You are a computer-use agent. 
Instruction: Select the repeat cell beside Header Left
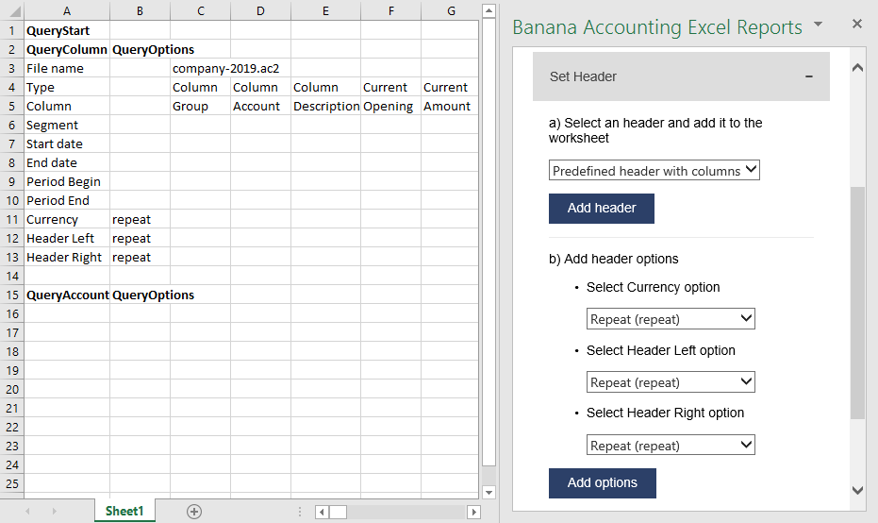pos(140,238)
